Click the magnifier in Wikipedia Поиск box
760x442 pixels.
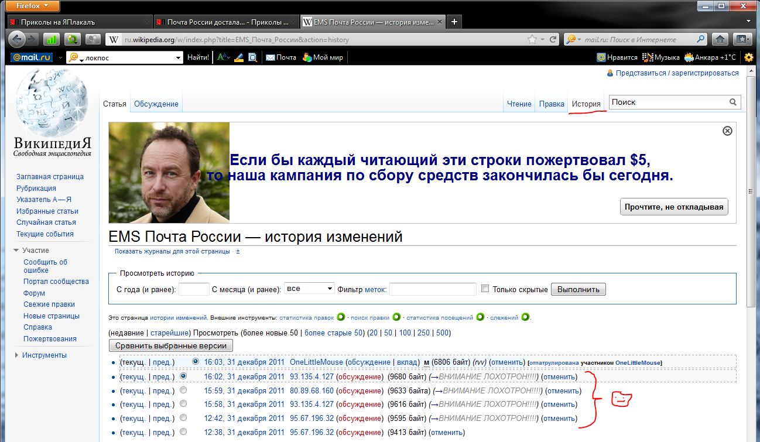[733, 102]
